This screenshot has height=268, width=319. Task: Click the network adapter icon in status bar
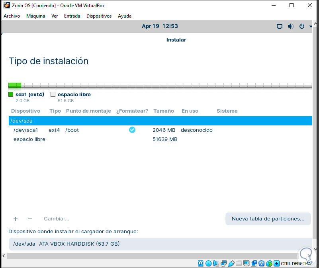(x=223, y=263)
